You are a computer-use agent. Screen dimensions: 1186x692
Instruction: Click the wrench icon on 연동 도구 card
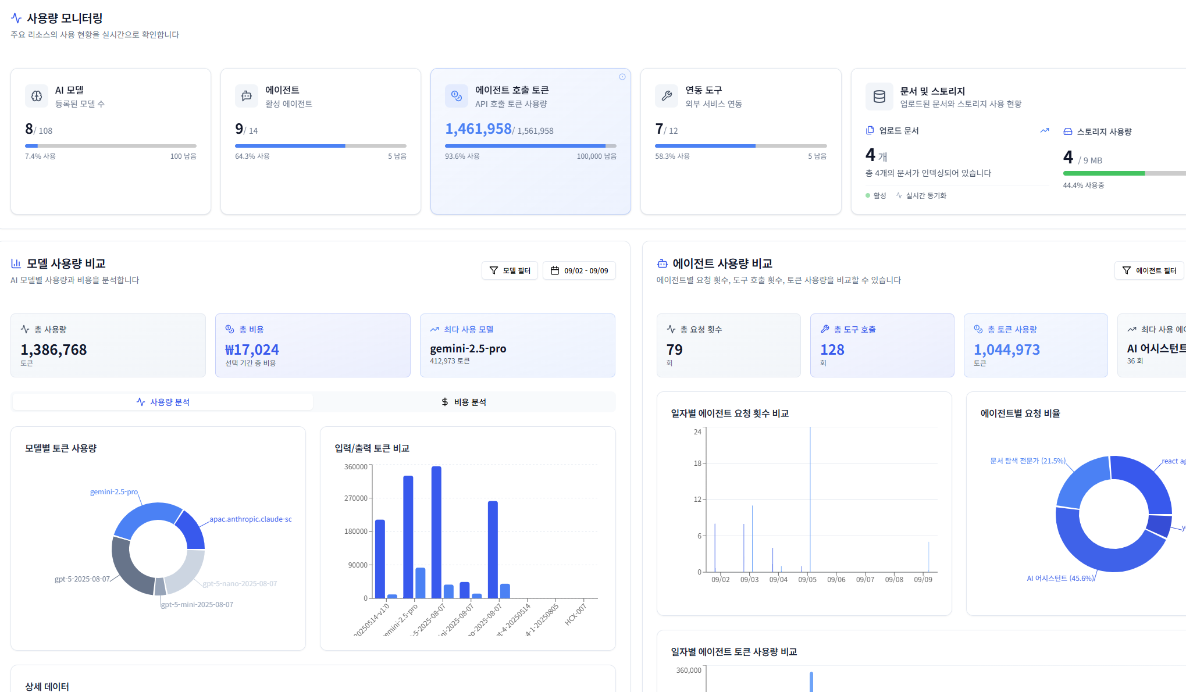[x=666, y=96]
